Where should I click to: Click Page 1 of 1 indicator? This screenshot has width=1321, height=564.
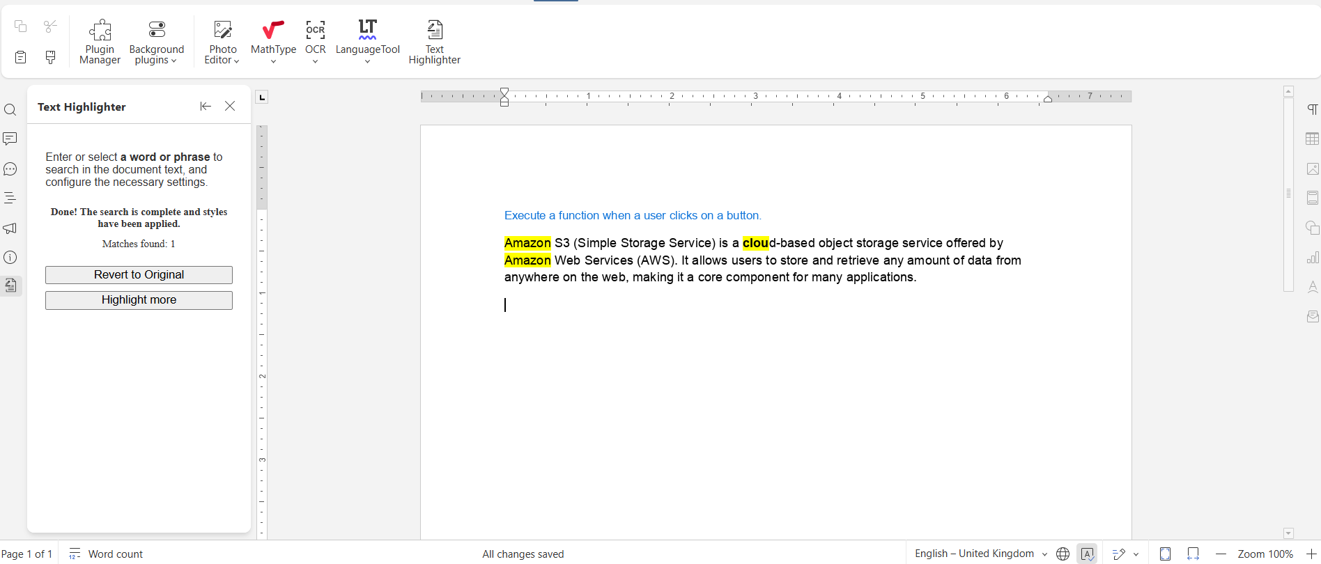click(26, 554)
